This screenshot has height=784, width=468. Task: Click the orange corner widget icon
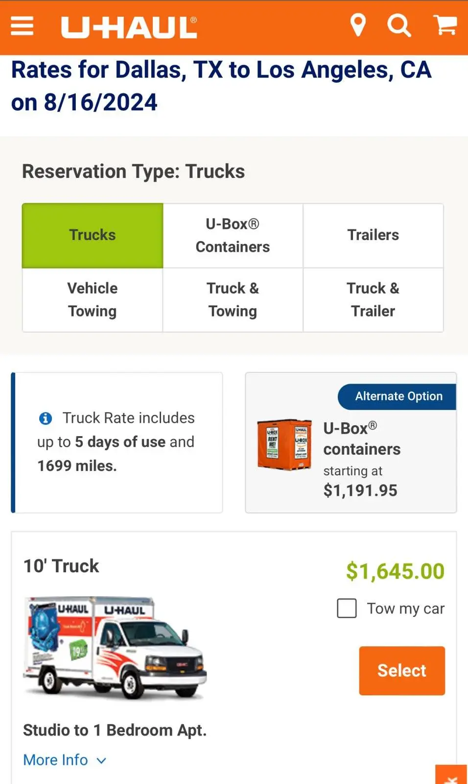click(x=451, y=775)
